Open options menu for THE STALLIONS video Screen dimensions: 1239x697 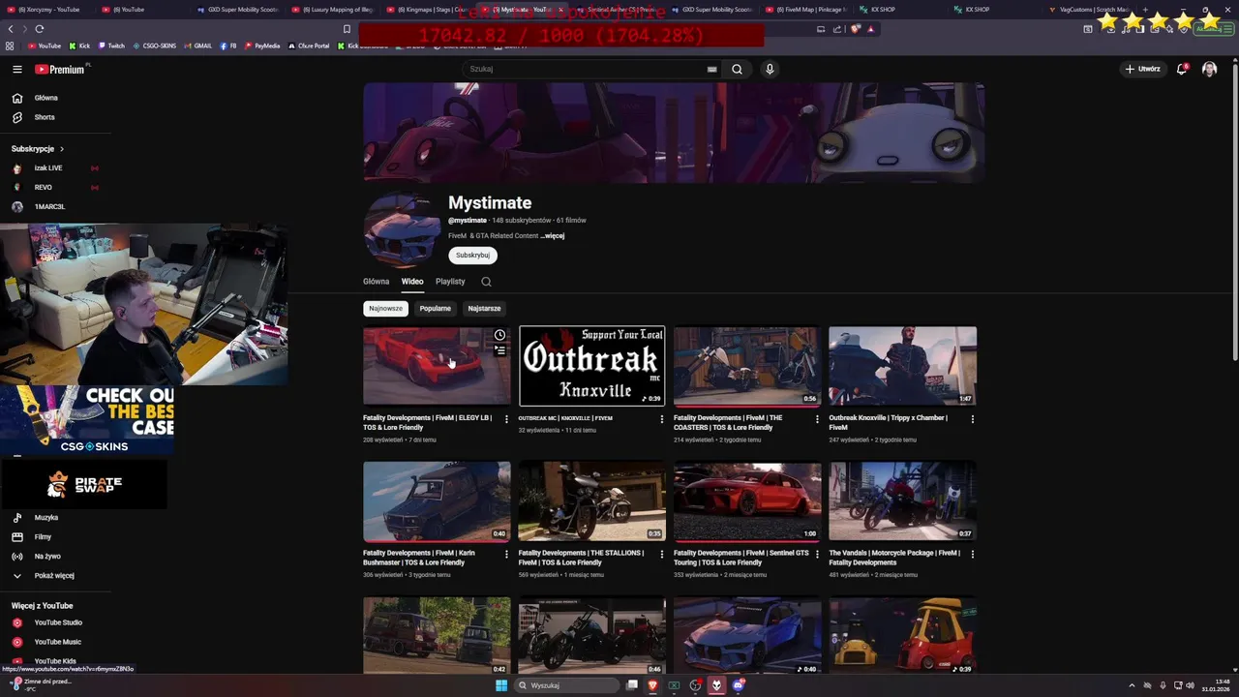pos(662,555)
